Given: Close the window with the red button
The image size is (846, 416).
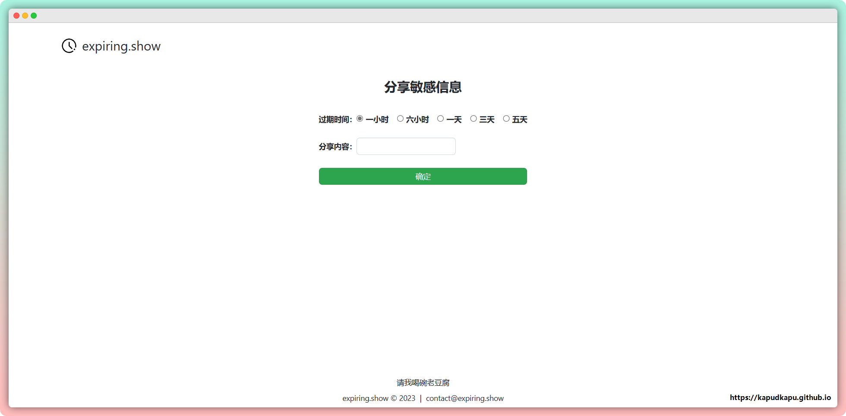Looking at the screenshot, I should 16,16.
